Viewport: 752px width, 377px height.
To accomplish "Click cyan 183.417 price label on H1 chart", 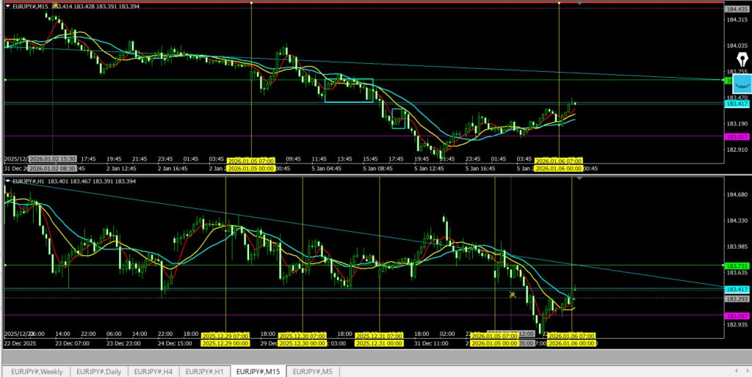I will click(736, 289).
